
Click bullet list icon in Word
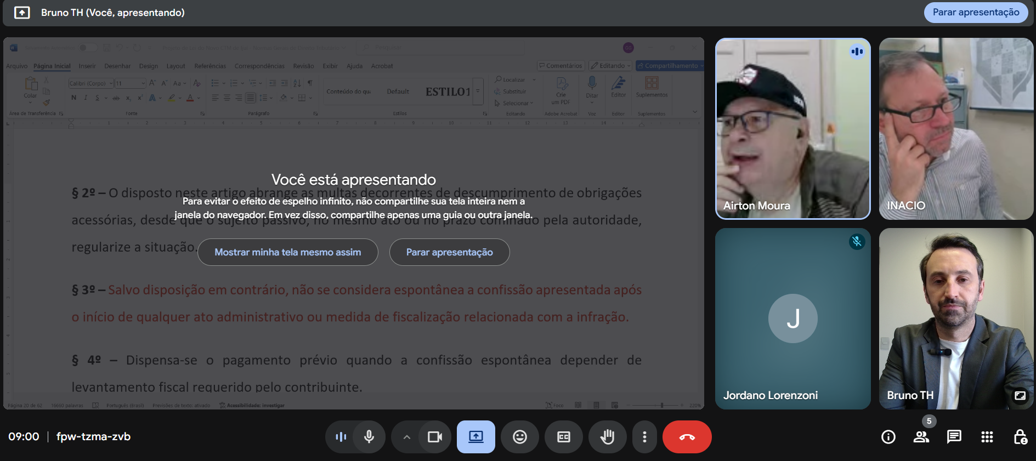click(215, 83)
